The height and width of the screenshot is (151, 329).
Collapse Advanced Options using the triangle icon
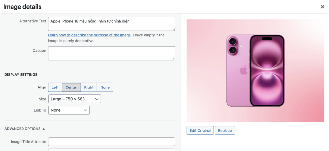click(x=44, y=129)
